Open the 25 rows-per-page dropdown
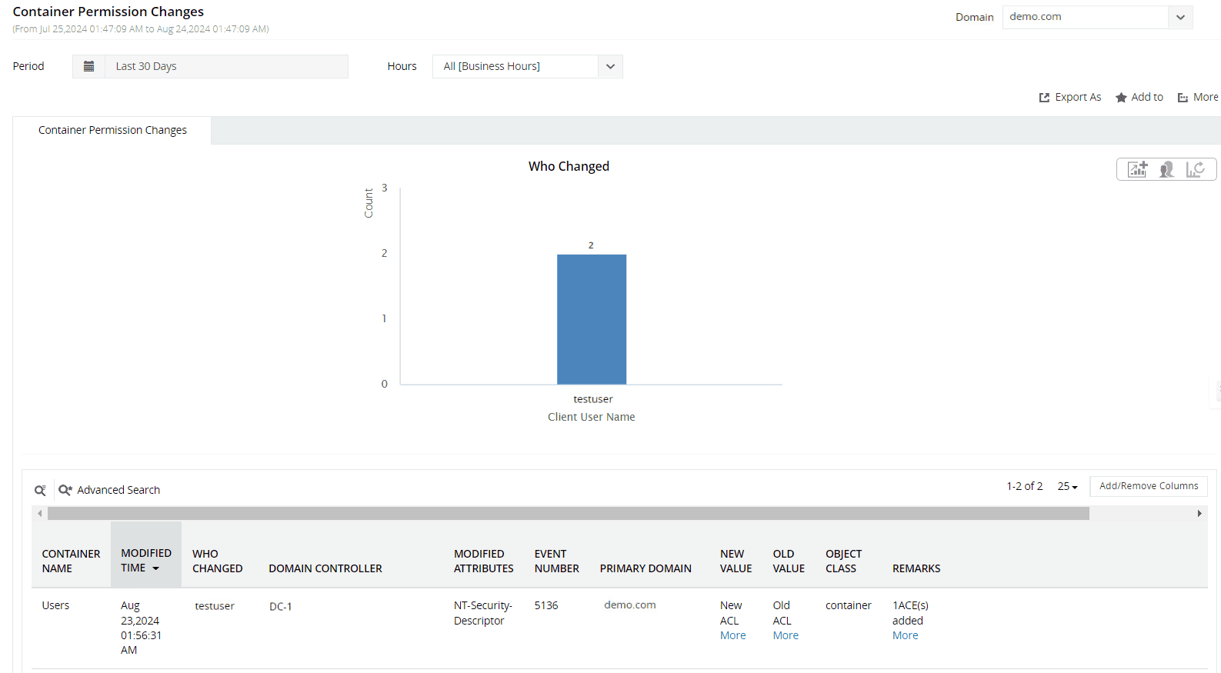The height and width of the screenshot is (673, 1221). click(1067, 486)
